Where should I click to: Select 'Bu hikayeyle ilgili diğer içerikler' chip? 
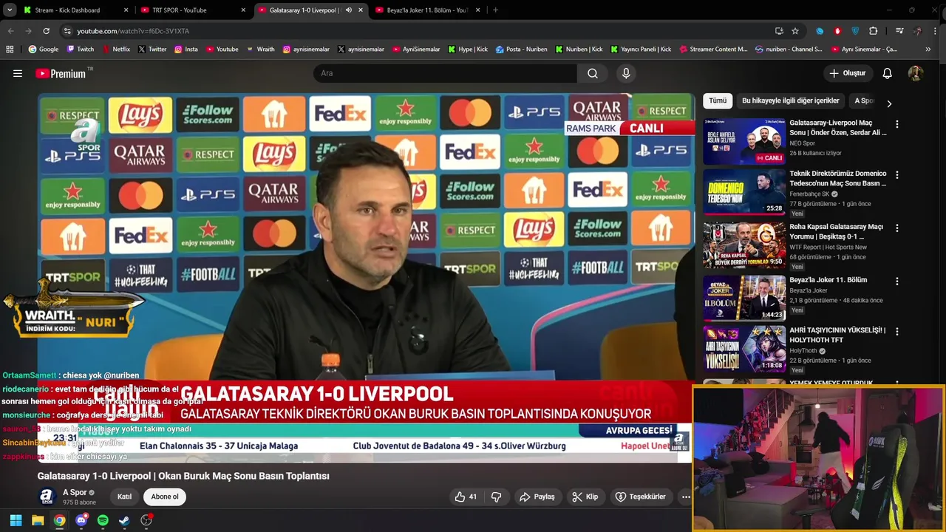coord(791,100)
